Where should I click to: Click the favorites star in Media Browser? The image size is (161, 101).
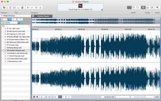(13, 19)
